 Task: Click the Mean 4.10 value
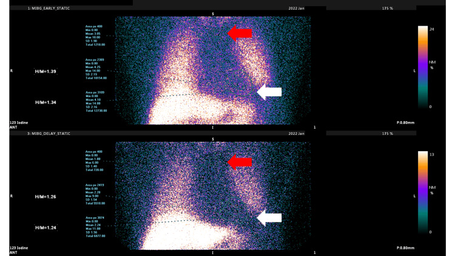point(93,100)
